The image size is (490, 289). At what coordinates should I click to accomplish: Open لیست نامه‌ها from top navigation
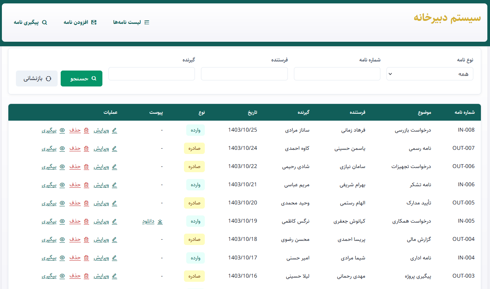[x=131, y=22]
